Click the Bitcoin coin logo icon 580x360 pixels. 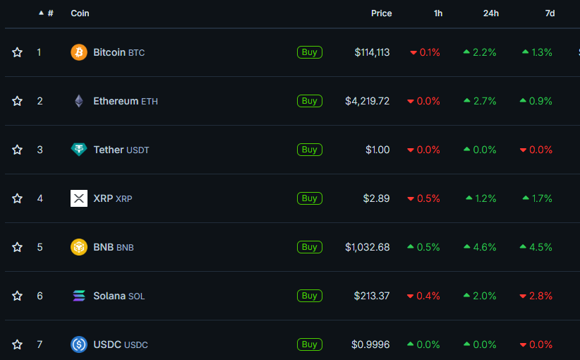79,52
